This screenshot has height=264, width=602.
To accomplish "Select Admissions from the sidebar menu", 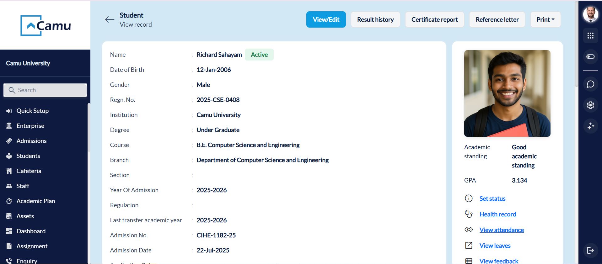I will pyautogui.click(x=31, y=141).
